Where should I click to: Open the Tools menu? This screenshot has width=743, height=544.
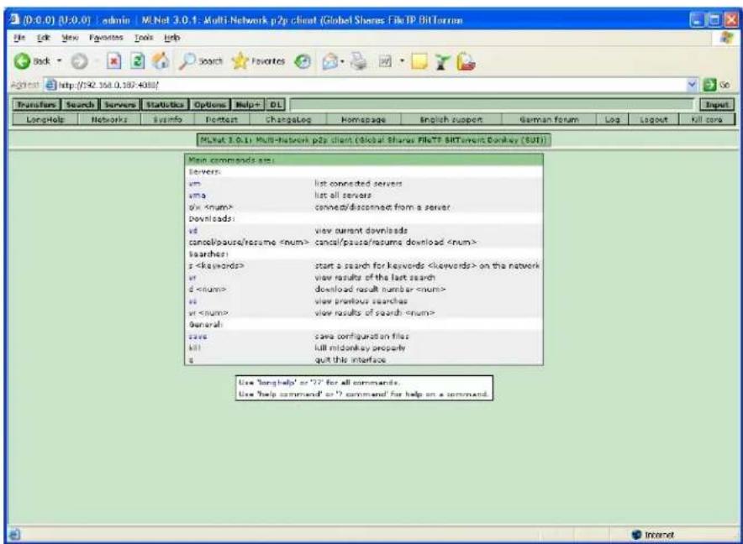[x=144, y=38]
